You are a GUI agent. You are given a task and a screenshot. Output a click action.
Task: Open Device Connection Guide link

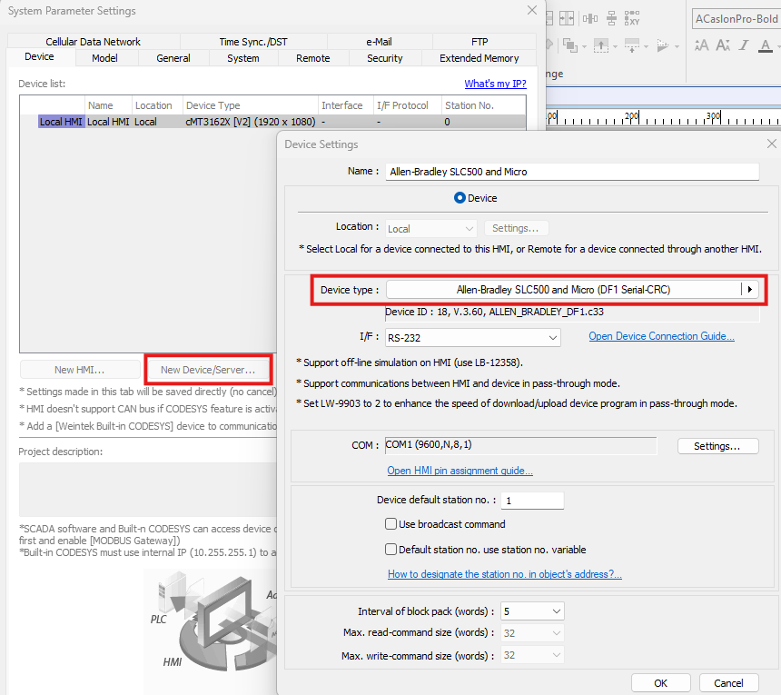pos(661,336)
